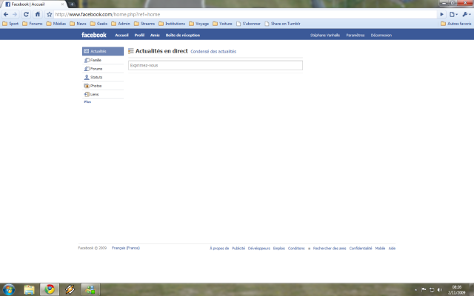
Task: Open the taskbar clock and date
Action: [x=457, y=289]
